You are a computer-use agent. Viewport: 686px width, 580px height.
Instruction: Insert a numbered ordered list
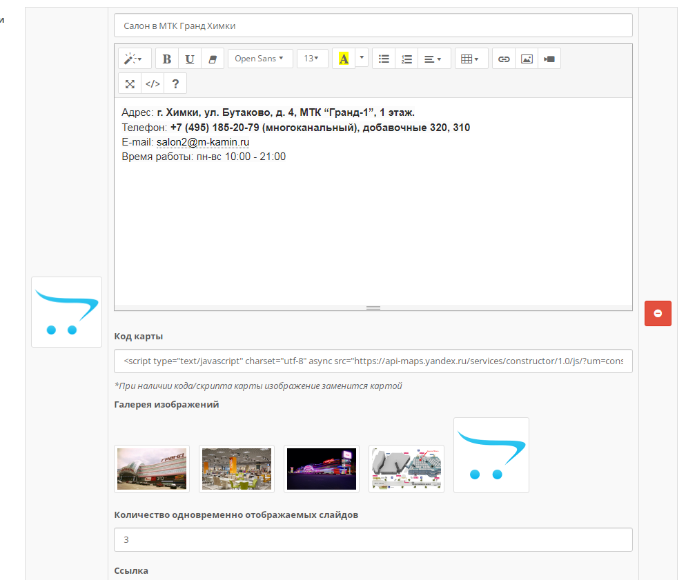[406, 59]
